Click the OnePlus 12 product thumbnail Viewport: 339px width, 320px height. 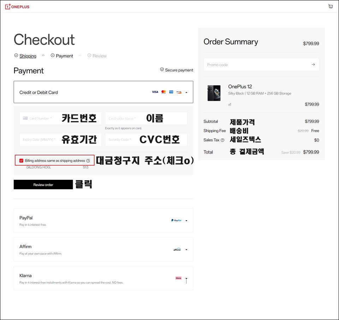[214, 93]
